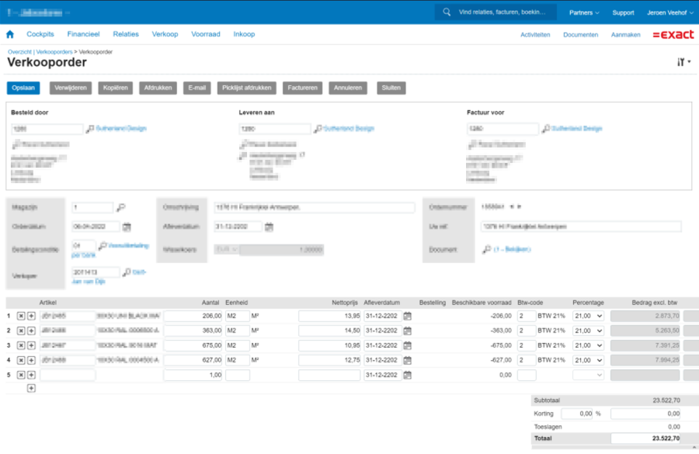The image size is (699, 454).
Task: Expand Percentage dropdown on line 1
Action: pos(588,316)
